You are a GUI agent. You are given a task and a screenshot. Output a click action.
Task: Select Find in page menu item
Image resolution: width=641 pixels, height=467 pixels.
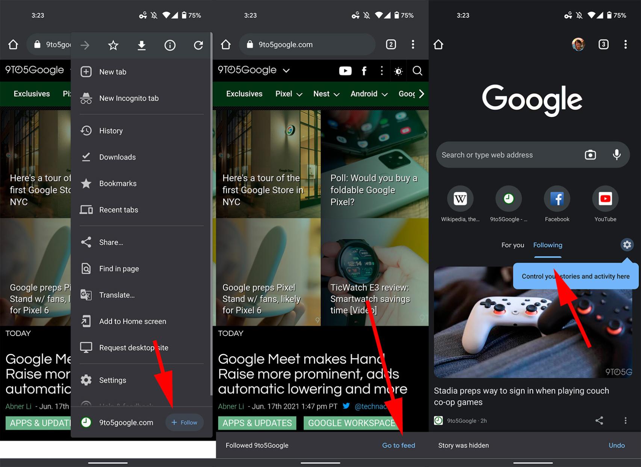[x=142, y=268]
